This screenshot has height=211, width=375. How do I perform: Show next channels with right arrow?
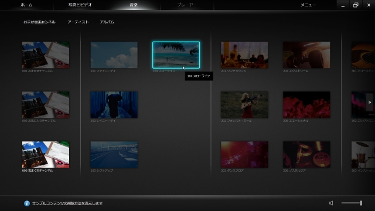370,102
